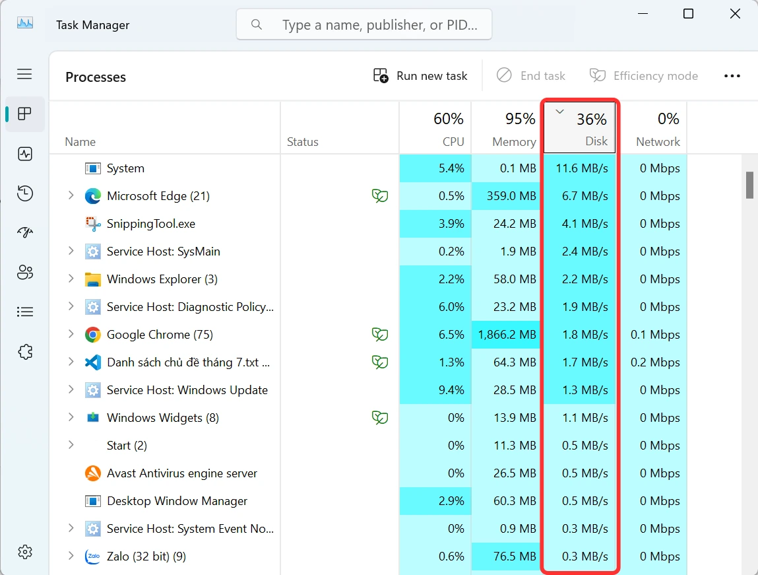Expand the Windows Explorer (3) group
Image resolution: width=758 pixels, height=575 pixels.
71,279
